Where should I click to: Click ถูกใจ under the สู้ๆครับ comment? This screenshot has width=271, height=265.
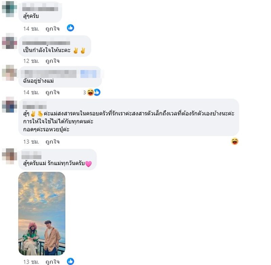pyautogui.click(x=53, y=28)
